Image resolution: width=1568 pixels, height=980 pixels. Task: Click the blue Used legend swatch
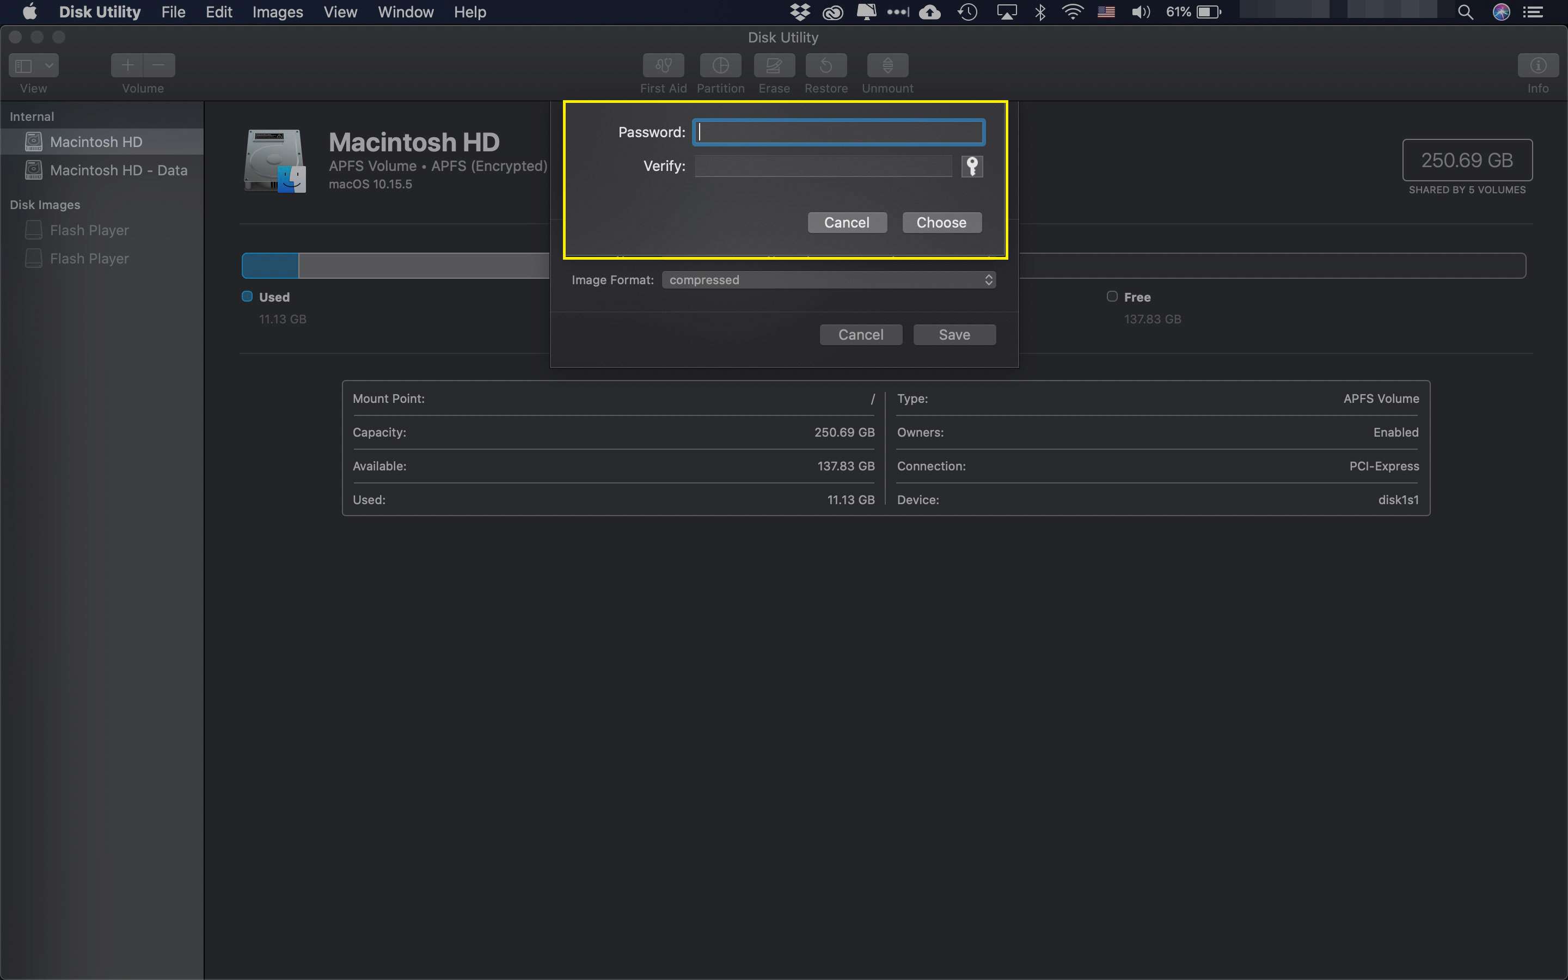pos(247,296)
